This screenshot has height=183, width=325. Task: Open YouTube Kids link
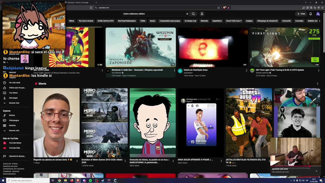tap(15, 148)
